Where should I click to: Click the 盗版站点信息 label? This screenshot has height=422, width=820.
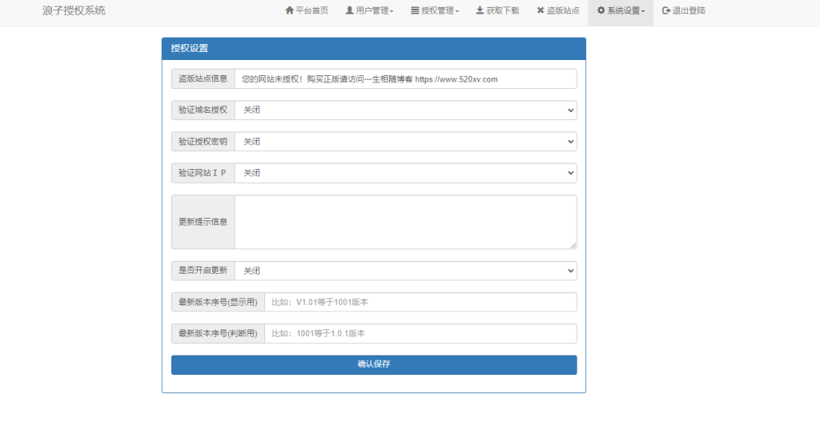203,79
